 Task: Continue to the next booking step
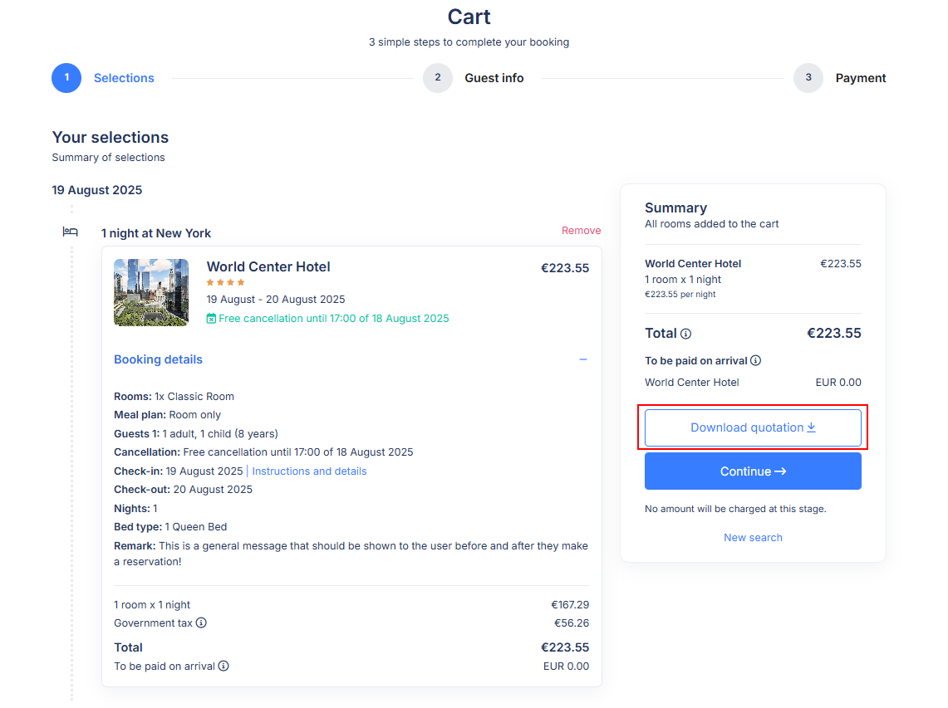753,471
